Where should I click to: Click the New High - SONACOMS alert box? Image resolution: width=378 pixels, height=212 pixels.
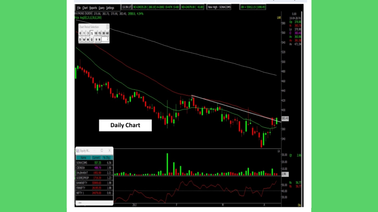point(219,7)
